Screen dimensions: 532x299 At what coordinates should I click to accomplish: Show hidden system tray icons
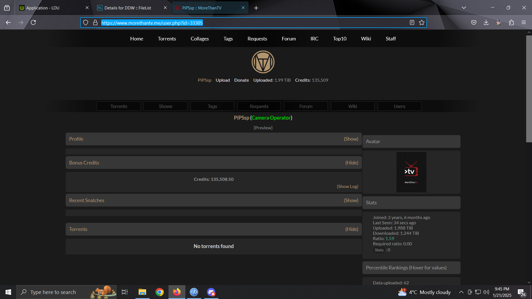[x=461, y=292]
